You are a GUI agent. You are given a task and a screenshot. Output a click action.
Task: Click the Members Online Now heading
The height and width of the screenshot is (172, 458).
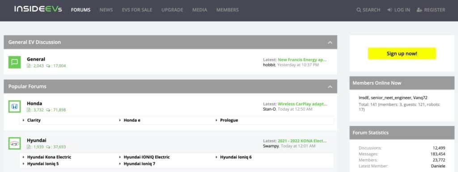377,83
